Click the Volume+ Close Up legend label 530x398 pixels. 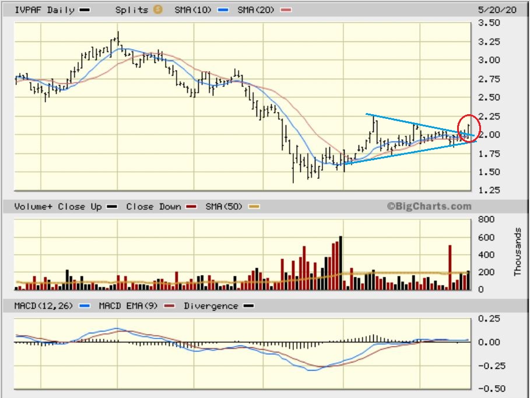click(x=58, y=207)
